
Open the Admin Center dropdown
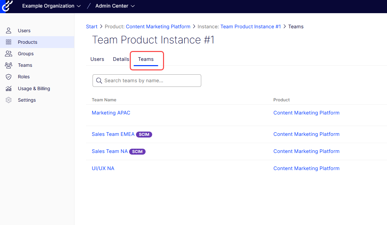tap(115, 6)
